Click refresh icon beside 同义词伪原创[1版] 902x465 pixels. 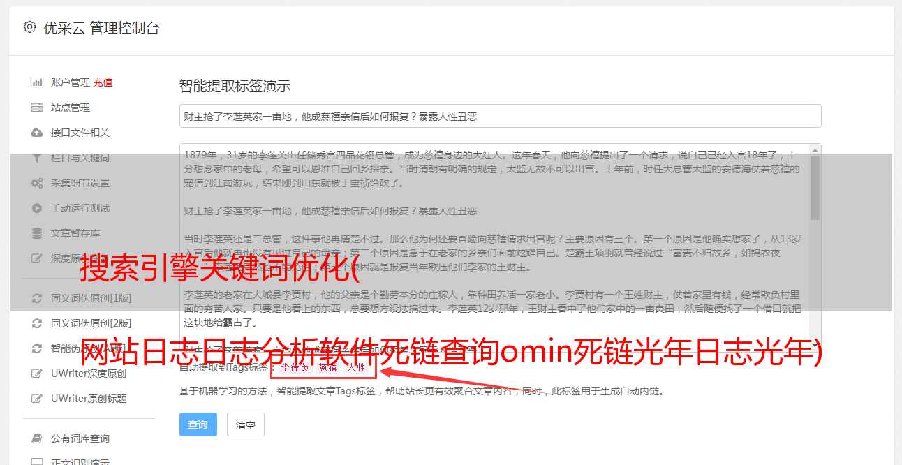tap(36, 298)
